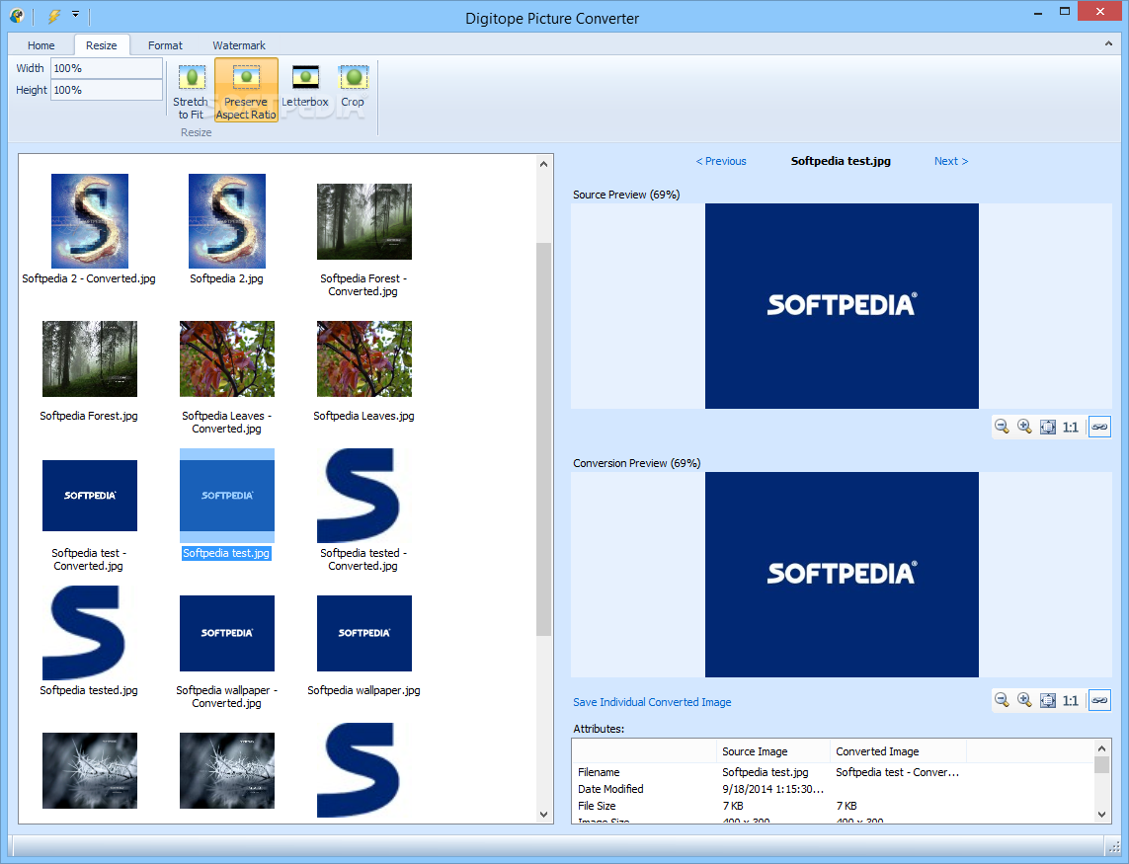1129x864 pixels.
Task: Toggle the Preserve Aspect Ratio mode
Action: (x=246, y=91)
